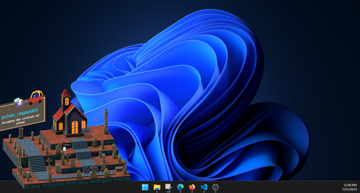Open the Windows Start menu
Image resolution: width=360 pixels, height=193 pixels.
coord(145,187)
